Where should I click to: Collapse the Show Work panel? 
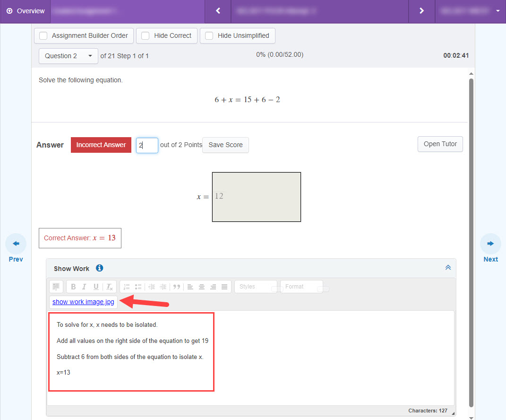448,268
